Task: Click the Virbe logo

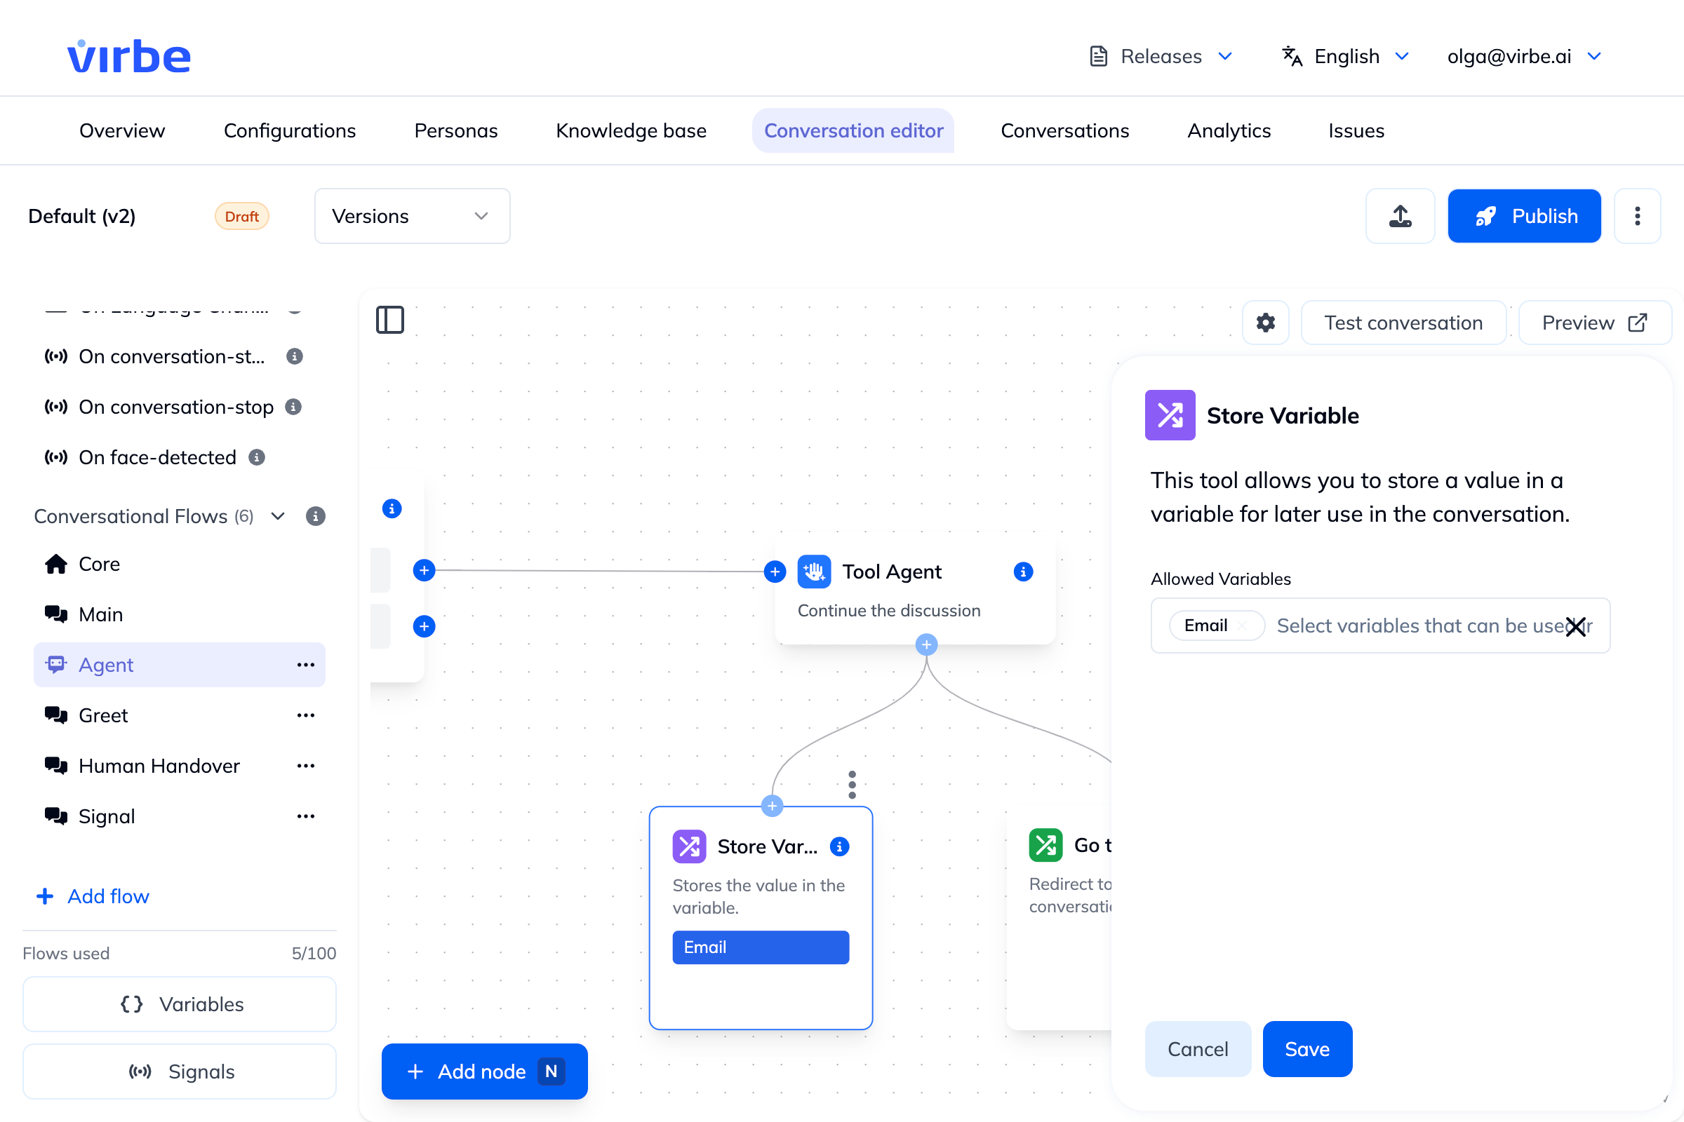Action: (129, 56)
